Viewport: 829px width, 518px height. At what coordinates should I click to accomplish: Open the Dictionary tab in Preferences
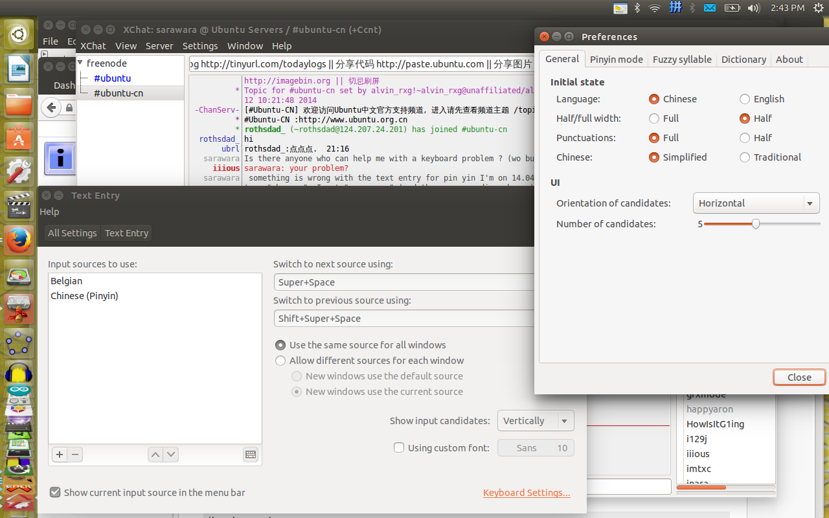pos(744,59)
